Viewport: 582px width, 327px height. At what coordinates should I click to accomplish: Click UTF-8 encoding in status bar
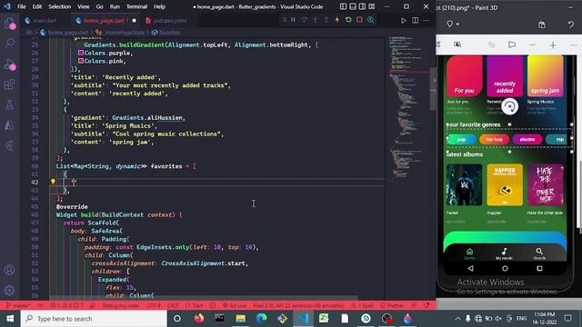(x=154, y=305)
